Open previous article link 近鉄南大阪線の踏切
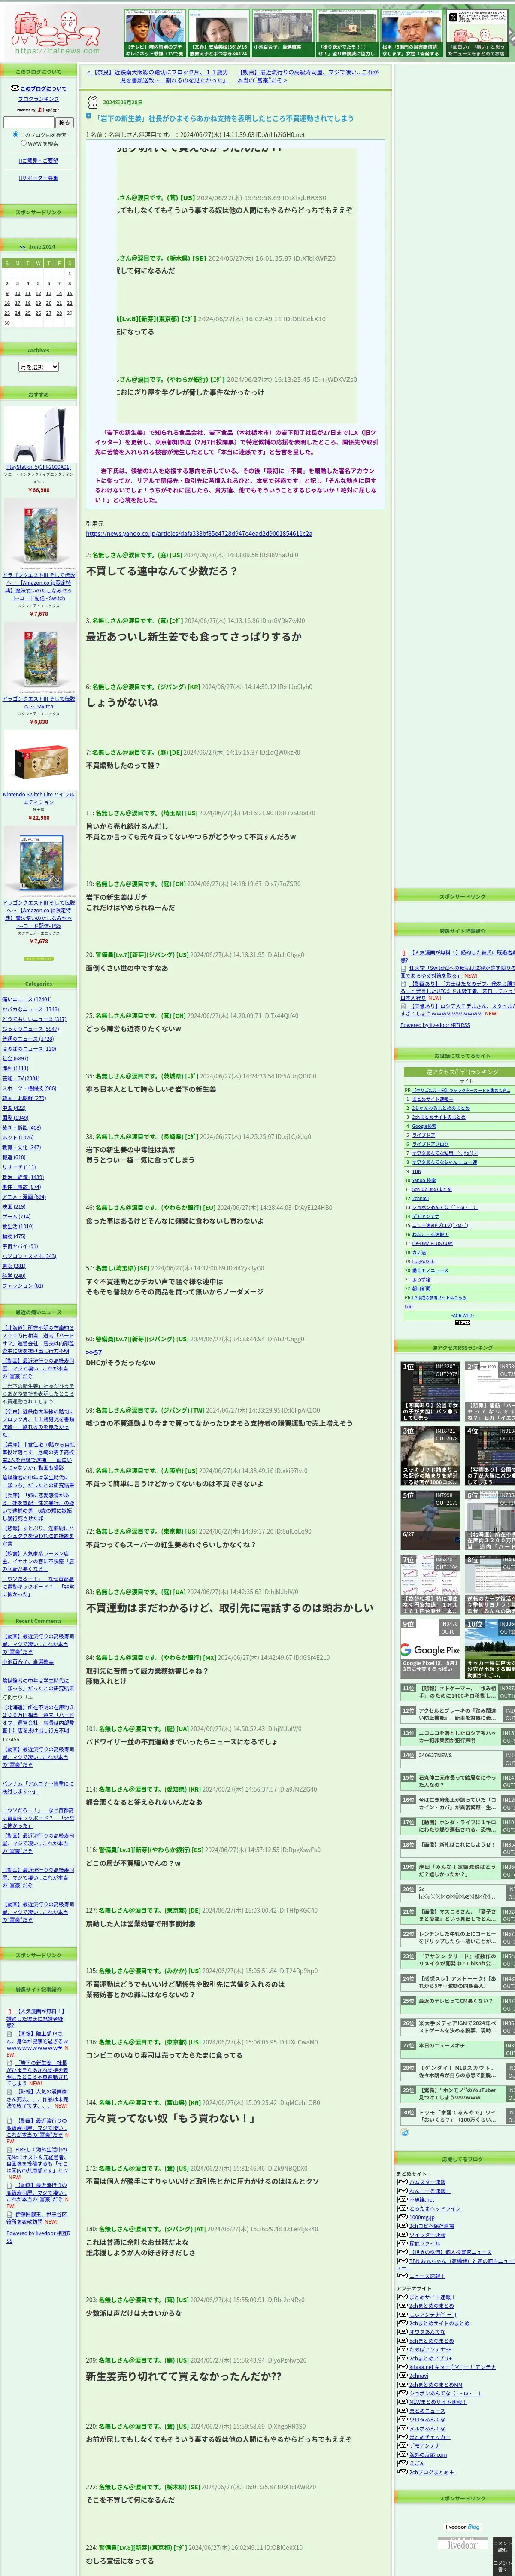Viewport: 515px width, 2576px height. point(158,76)
